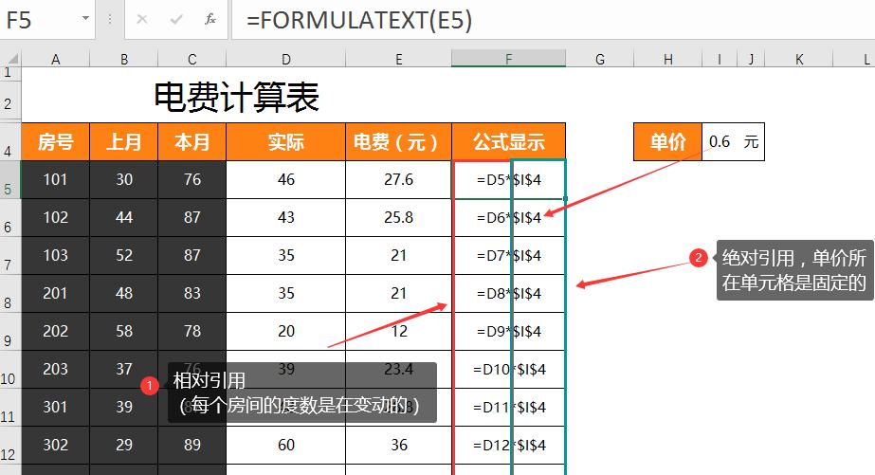The height and width of the screenshot is (475, 875).
Task: Select this month value 83
Action: (191, 293)
